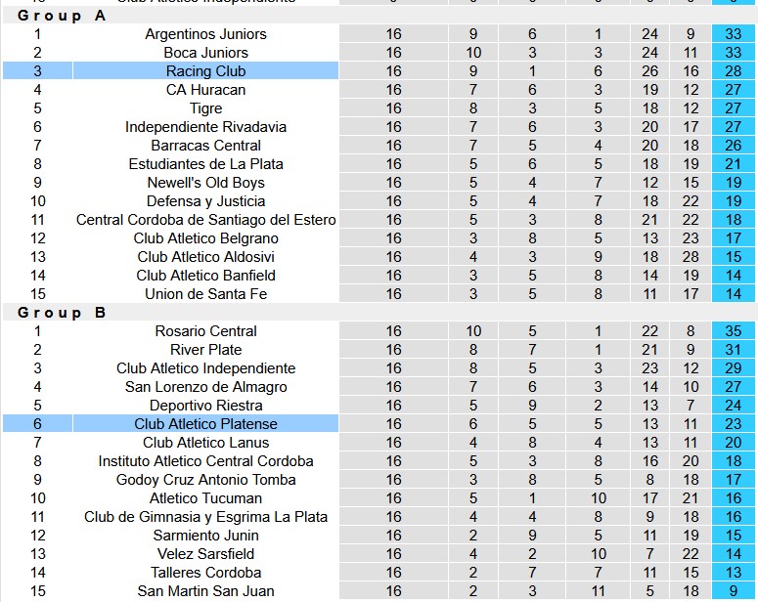Click Newell's Old Boys team name
Screen dimensions: 758x602
(205, 183)
